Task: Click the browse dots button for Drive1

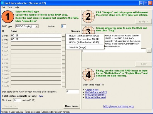Action: click(63, 36)
